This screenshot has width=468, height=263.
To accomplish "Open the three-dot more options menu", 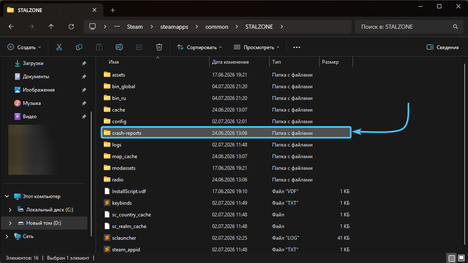I will coord(296,47).
